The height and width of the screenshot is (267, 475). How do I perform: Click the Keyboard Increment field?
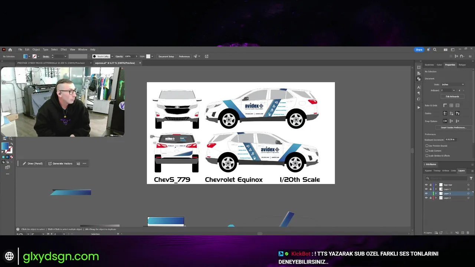click(451, 139)
